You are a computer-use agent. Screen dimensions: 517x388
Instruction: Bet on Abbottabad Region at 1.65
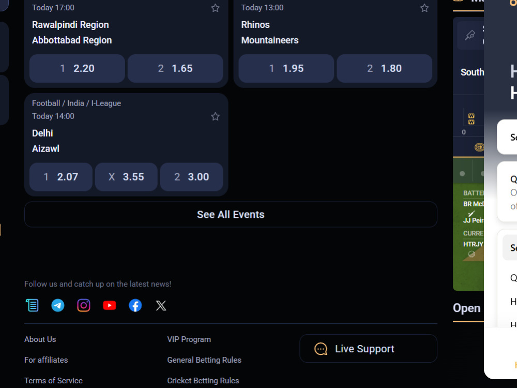click(175, 68)
